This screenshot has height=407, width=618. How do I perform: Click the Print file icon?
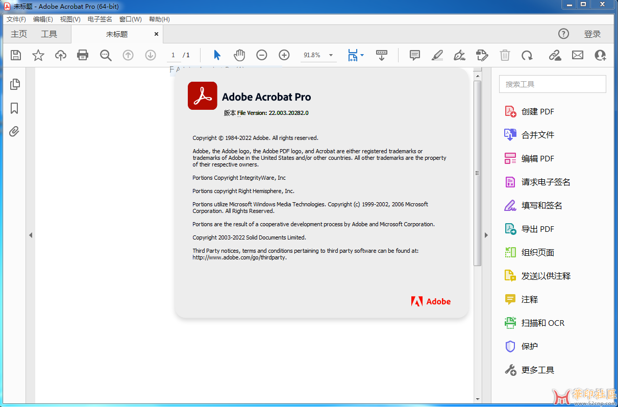pyautogui.click(x=83, y=55)
